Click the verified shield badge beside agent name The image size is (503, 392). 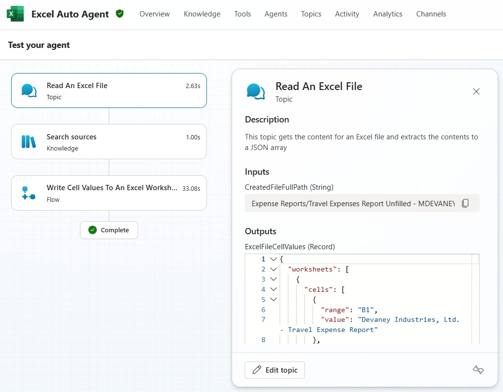point(120,14)
